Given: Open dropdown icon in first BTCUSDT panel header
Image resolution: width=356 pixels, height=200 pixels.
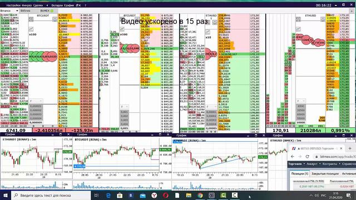Looking at the screenshot, I should [x=55, y=19].
